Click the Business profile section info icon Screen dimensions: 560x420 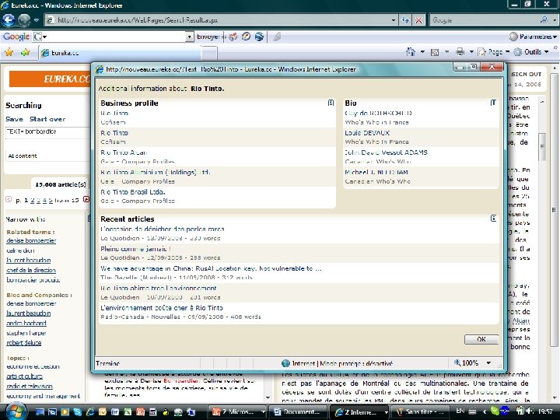[331, 103]
